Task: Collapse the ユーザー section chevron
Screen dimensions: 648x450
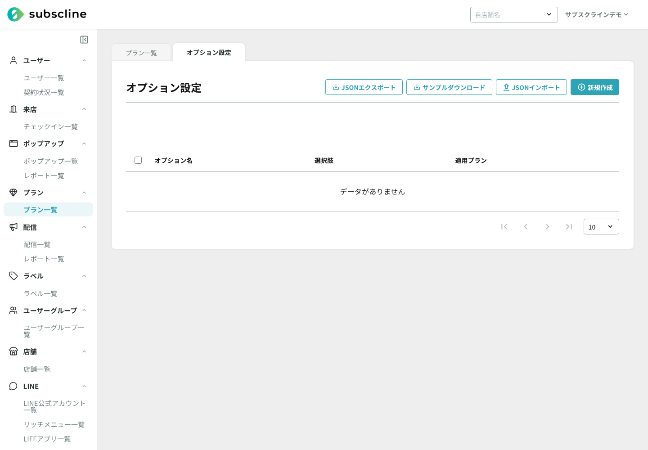Action: point(84,60)
